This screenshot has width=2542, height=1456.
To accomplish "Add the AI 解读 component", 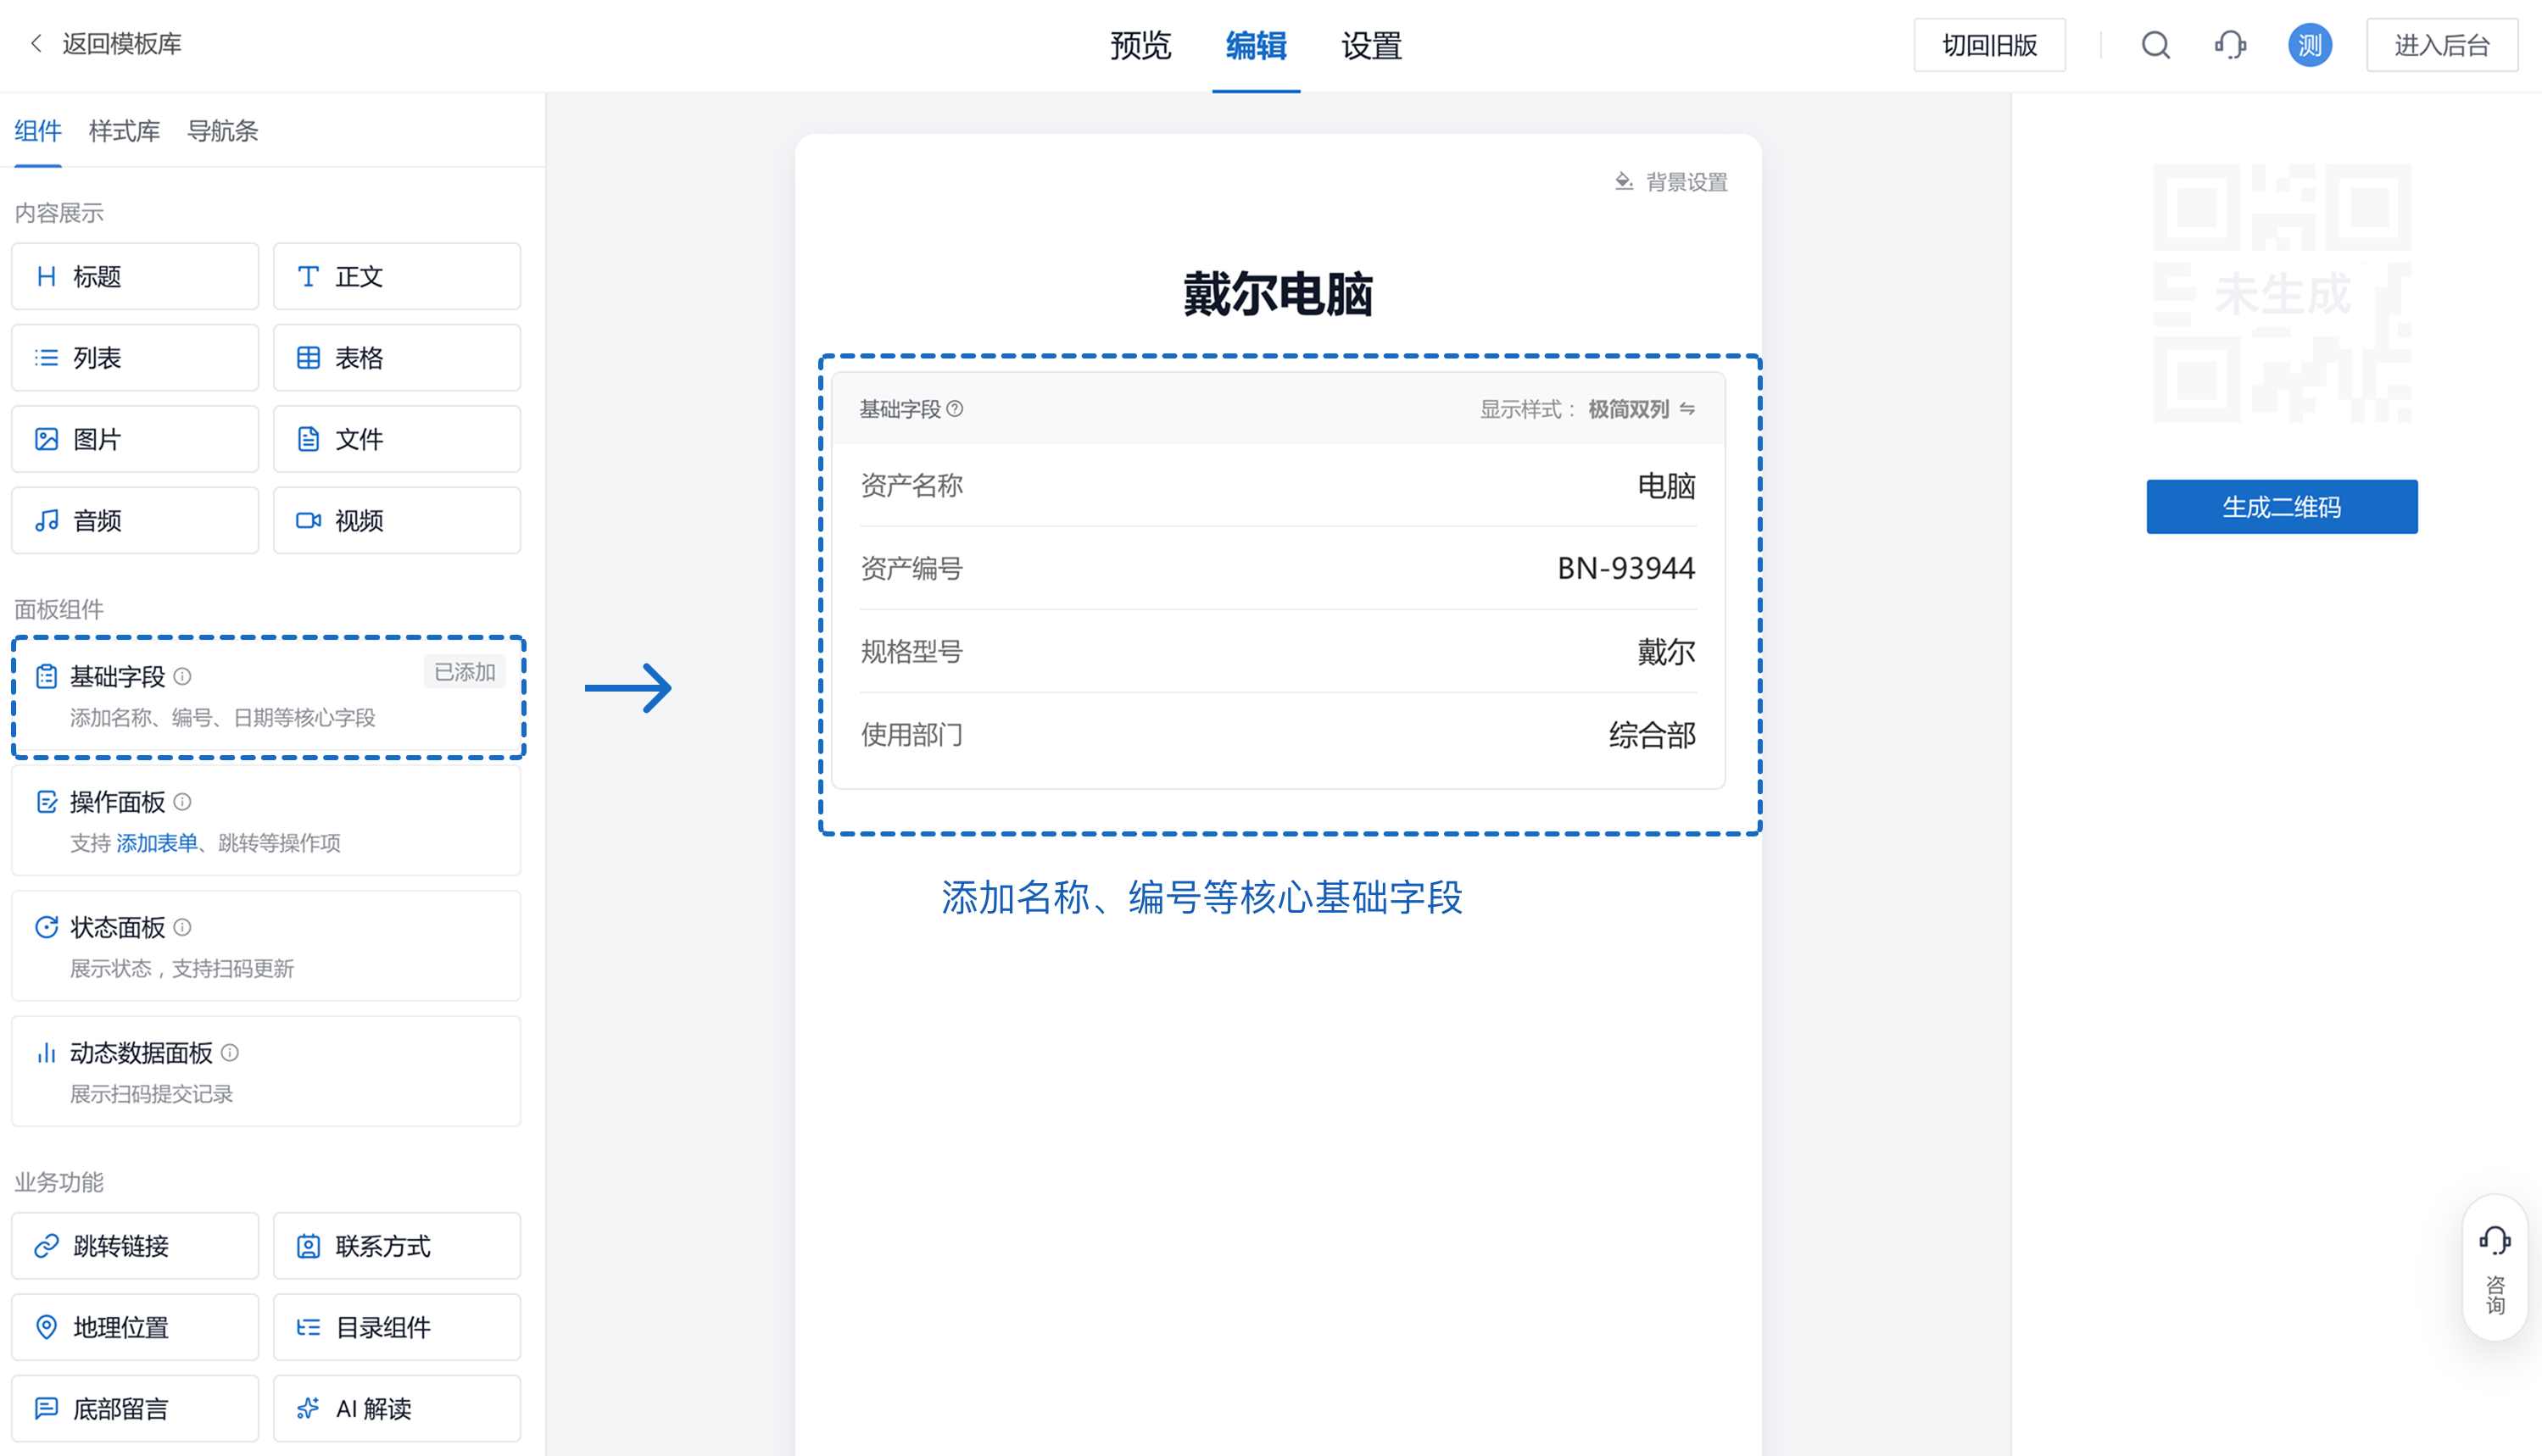I will [397, 1409].
